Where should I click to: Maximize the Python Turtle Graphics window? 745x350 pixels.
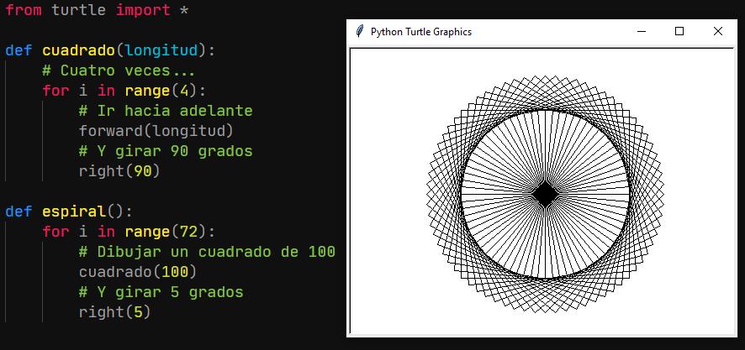click(679, 31)
